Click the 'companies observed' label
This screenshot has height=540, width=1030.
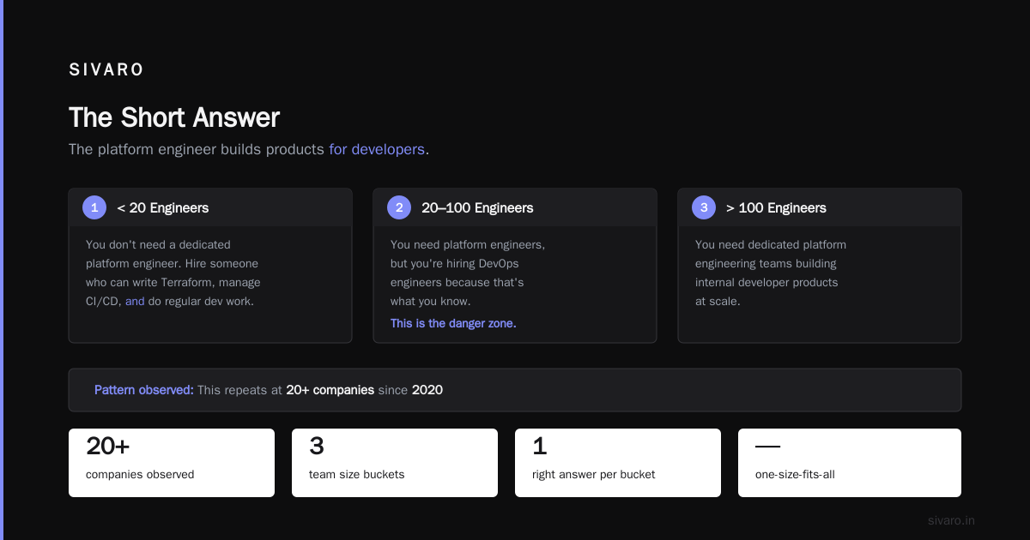pos(140,475)
